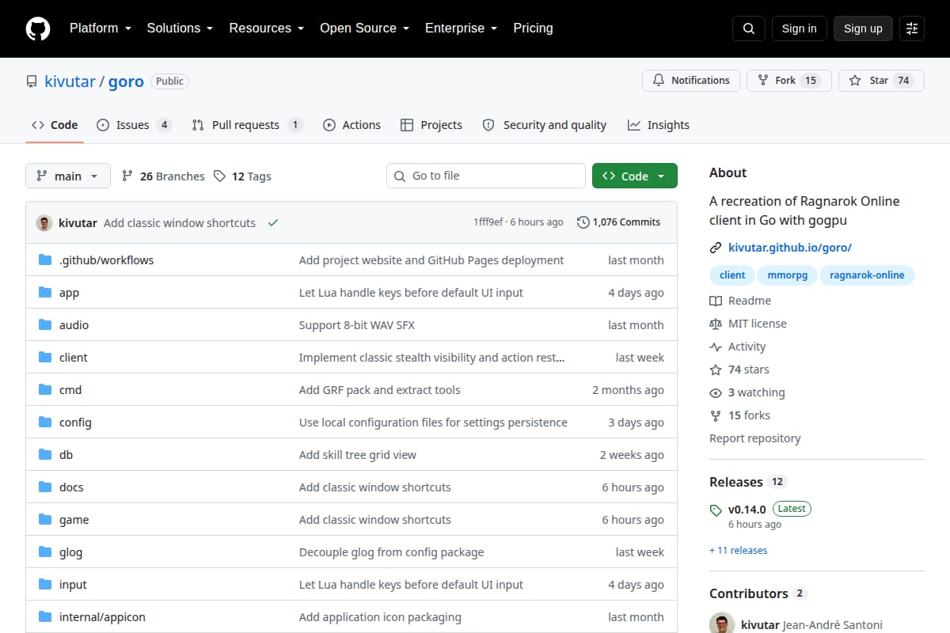The height and width of the screenshot is (633, 950).
Task: Open the main branch selector
Action: click(68, 176)
